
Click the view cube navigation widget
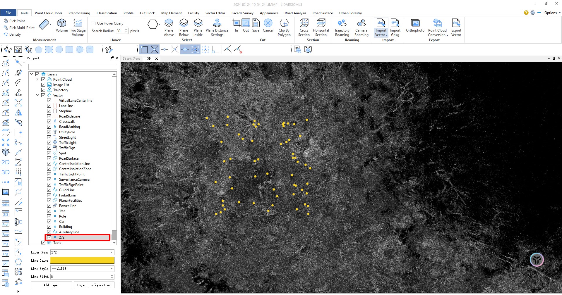tap(537, 259)
